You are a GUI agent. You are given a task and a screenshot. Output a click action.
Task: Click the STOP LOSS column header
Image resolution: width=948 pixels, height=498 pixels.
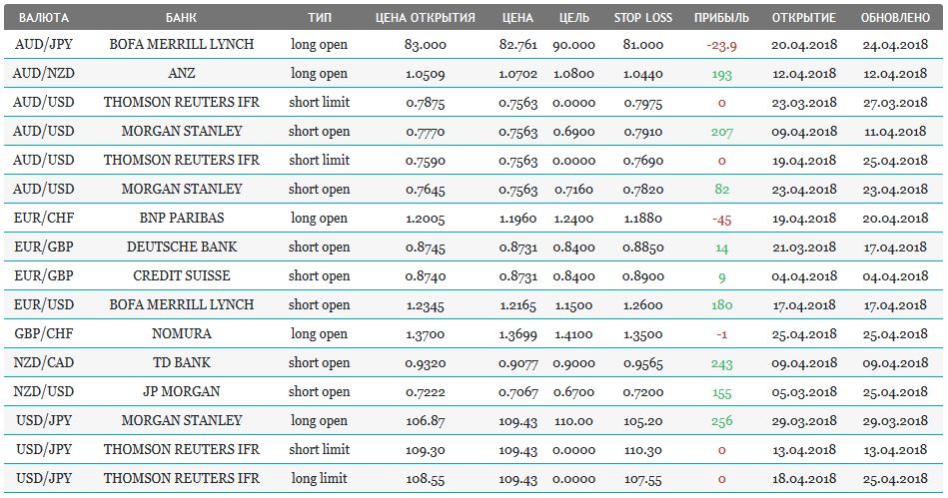click(x=642, y=18)
